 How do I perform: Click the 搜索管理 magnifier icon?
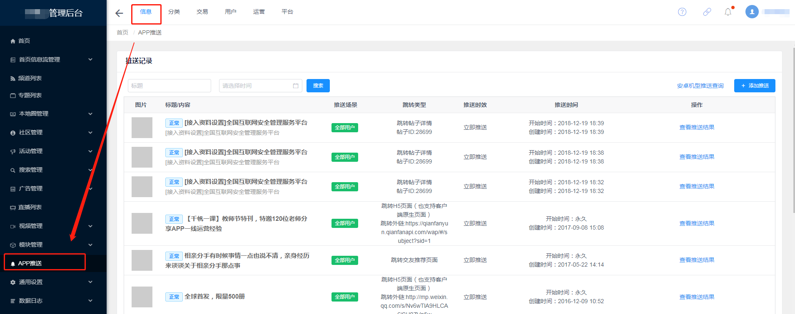[13, 170]
